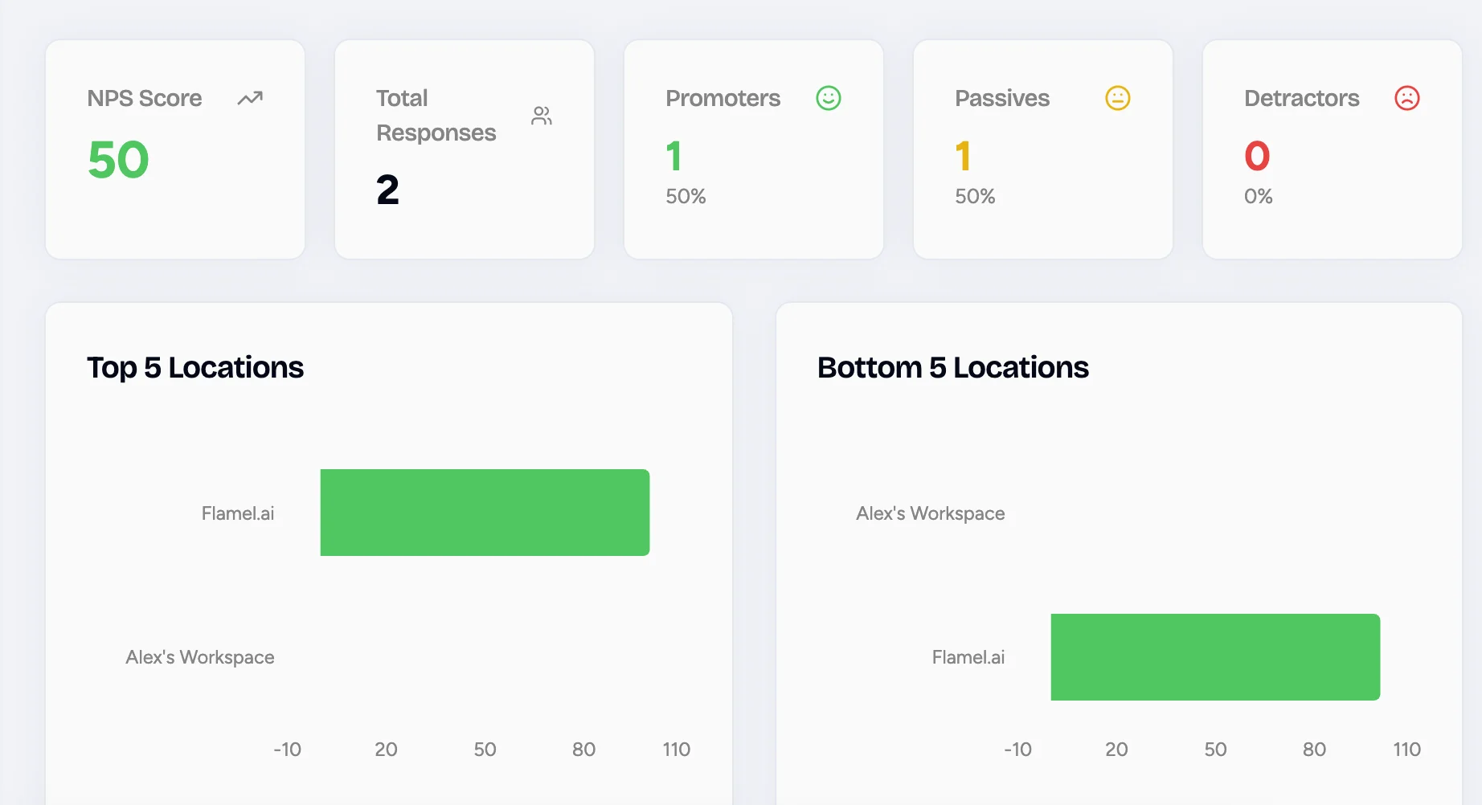Image resolution: width=1482 pixels, height=805 pixels.
Task: Select the Total Responses value 2
Action: click(387, 190)
